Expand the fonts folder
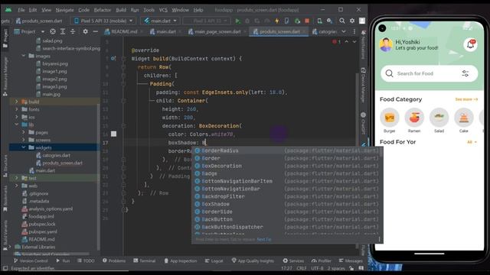The image size is (490, 275). click(x=17, y=109)
